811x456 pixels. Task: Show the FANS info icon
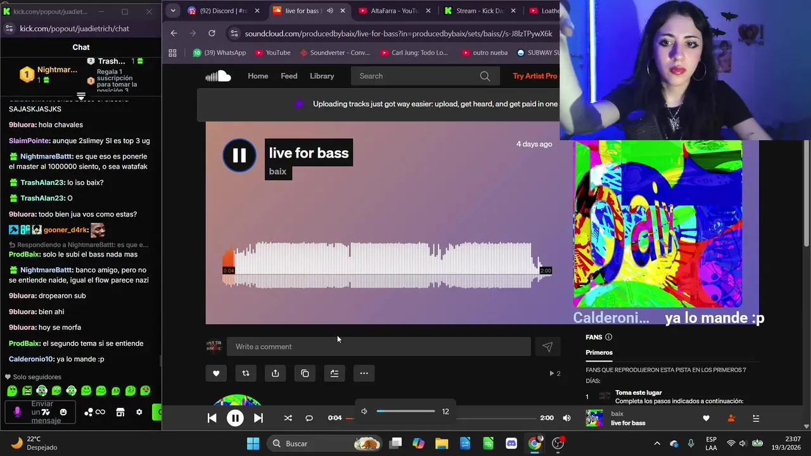[x=608, y=337]
